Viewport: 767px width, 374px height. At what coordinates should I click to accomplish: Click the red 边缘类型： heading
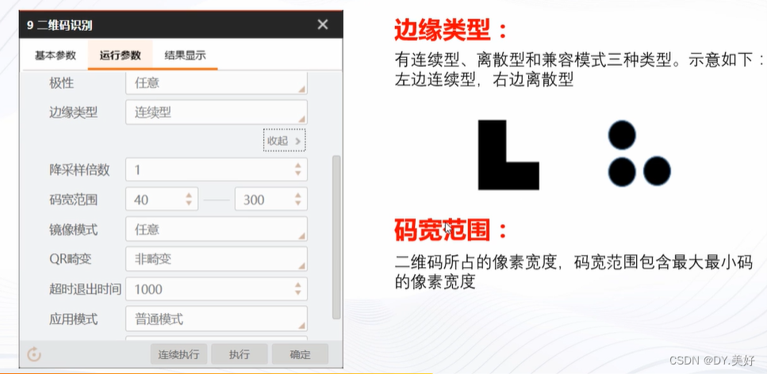[450, 32]
